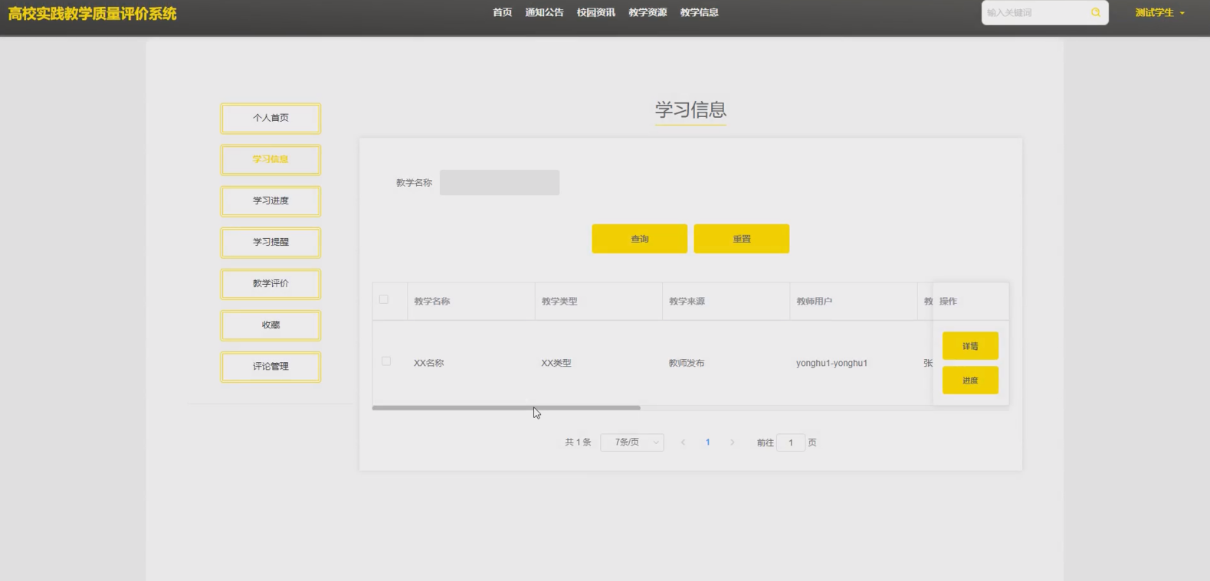Go to next page arrow
Screen dimensions: 1210x581
pos(732,442)
